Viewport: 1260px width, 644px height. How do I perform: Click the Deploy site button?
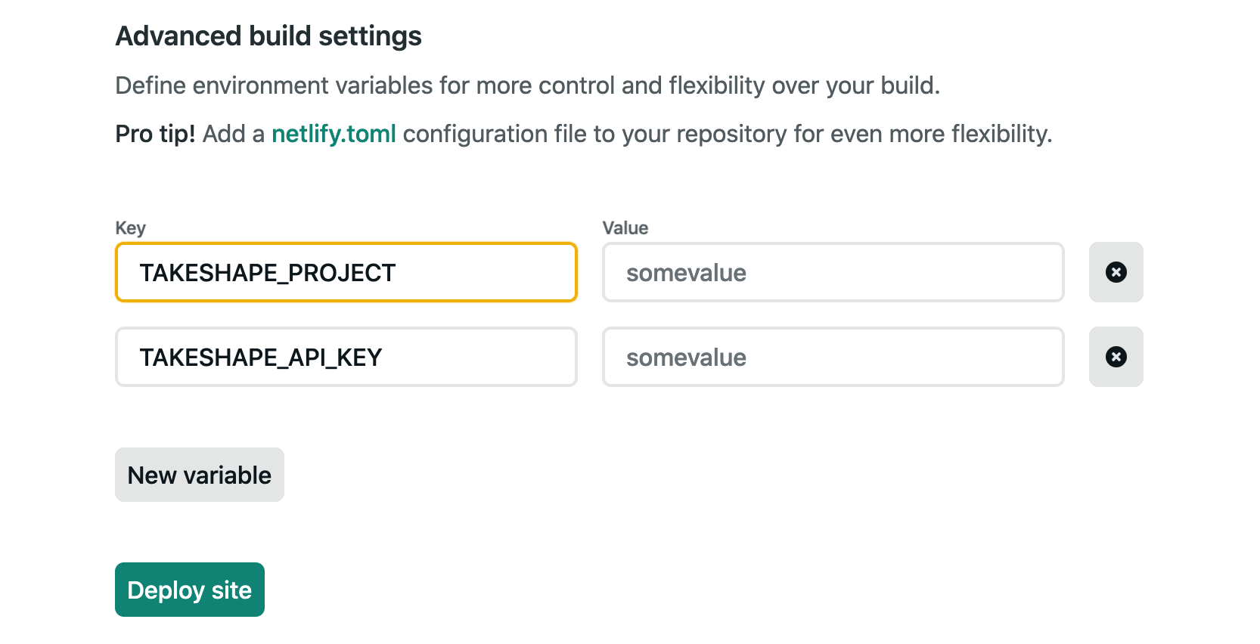click(x=190, y=590)
